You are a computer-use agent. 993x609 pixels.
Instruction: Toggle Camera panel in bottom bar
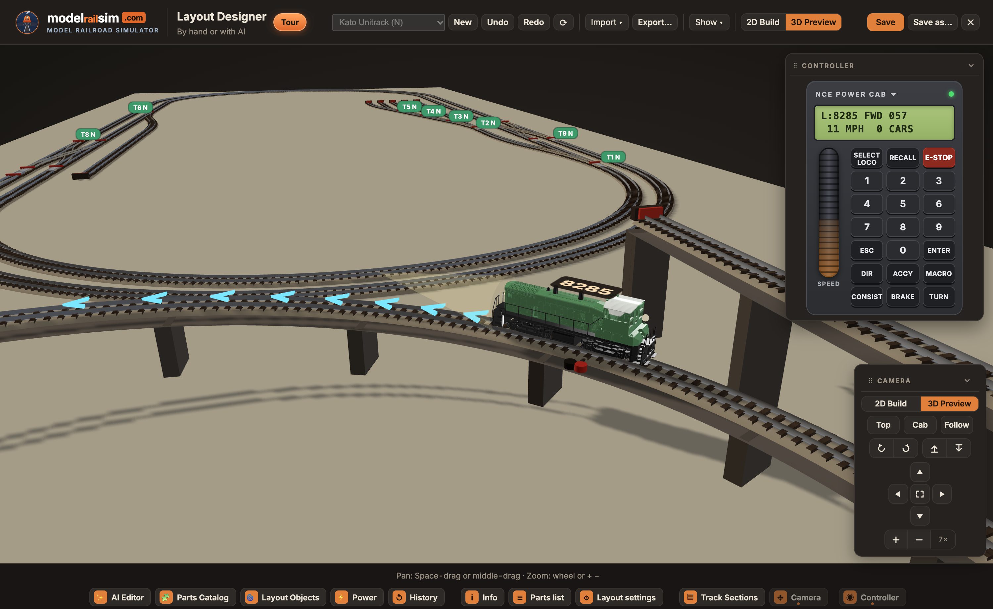[x=798, y=597]
